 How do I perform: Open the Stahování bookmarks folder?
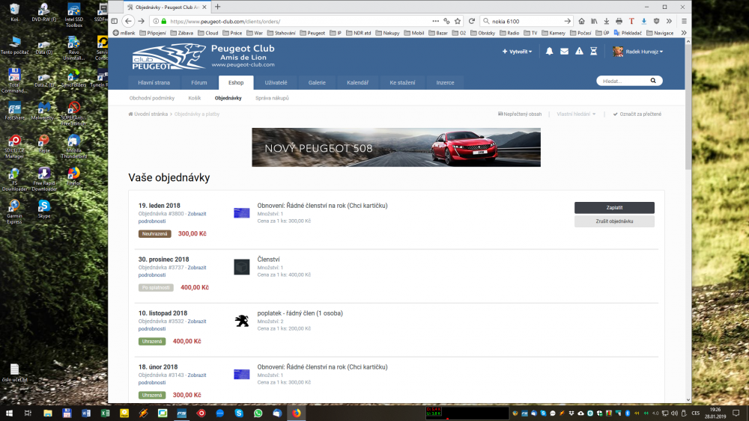pos(282,33)
